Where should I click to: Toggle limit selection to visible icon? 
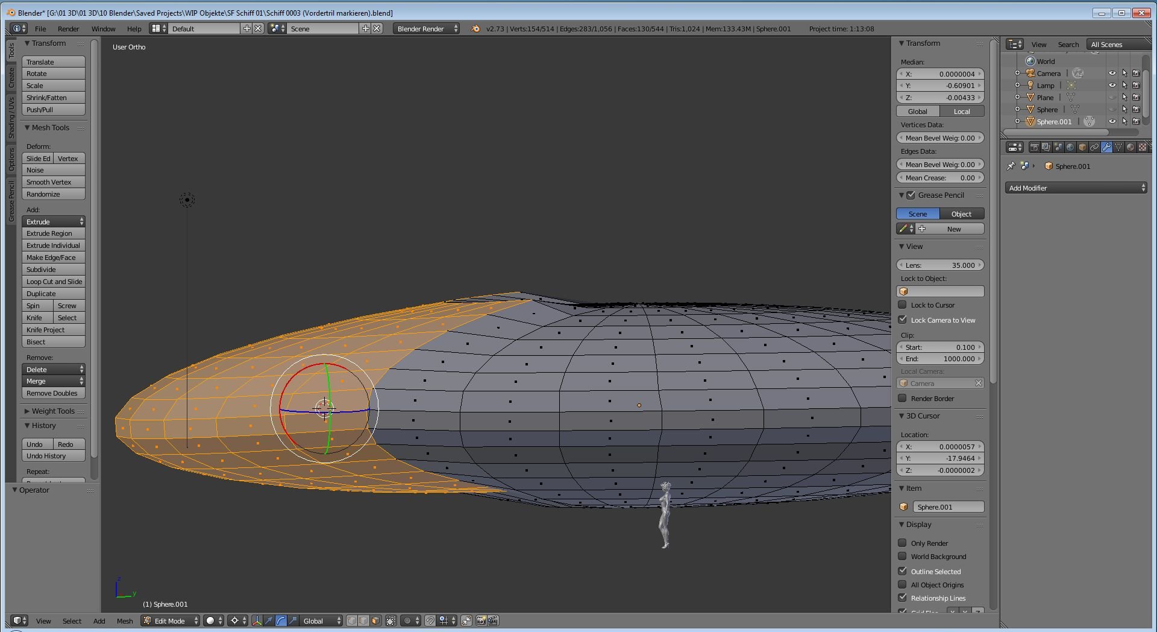pos(391,621)
